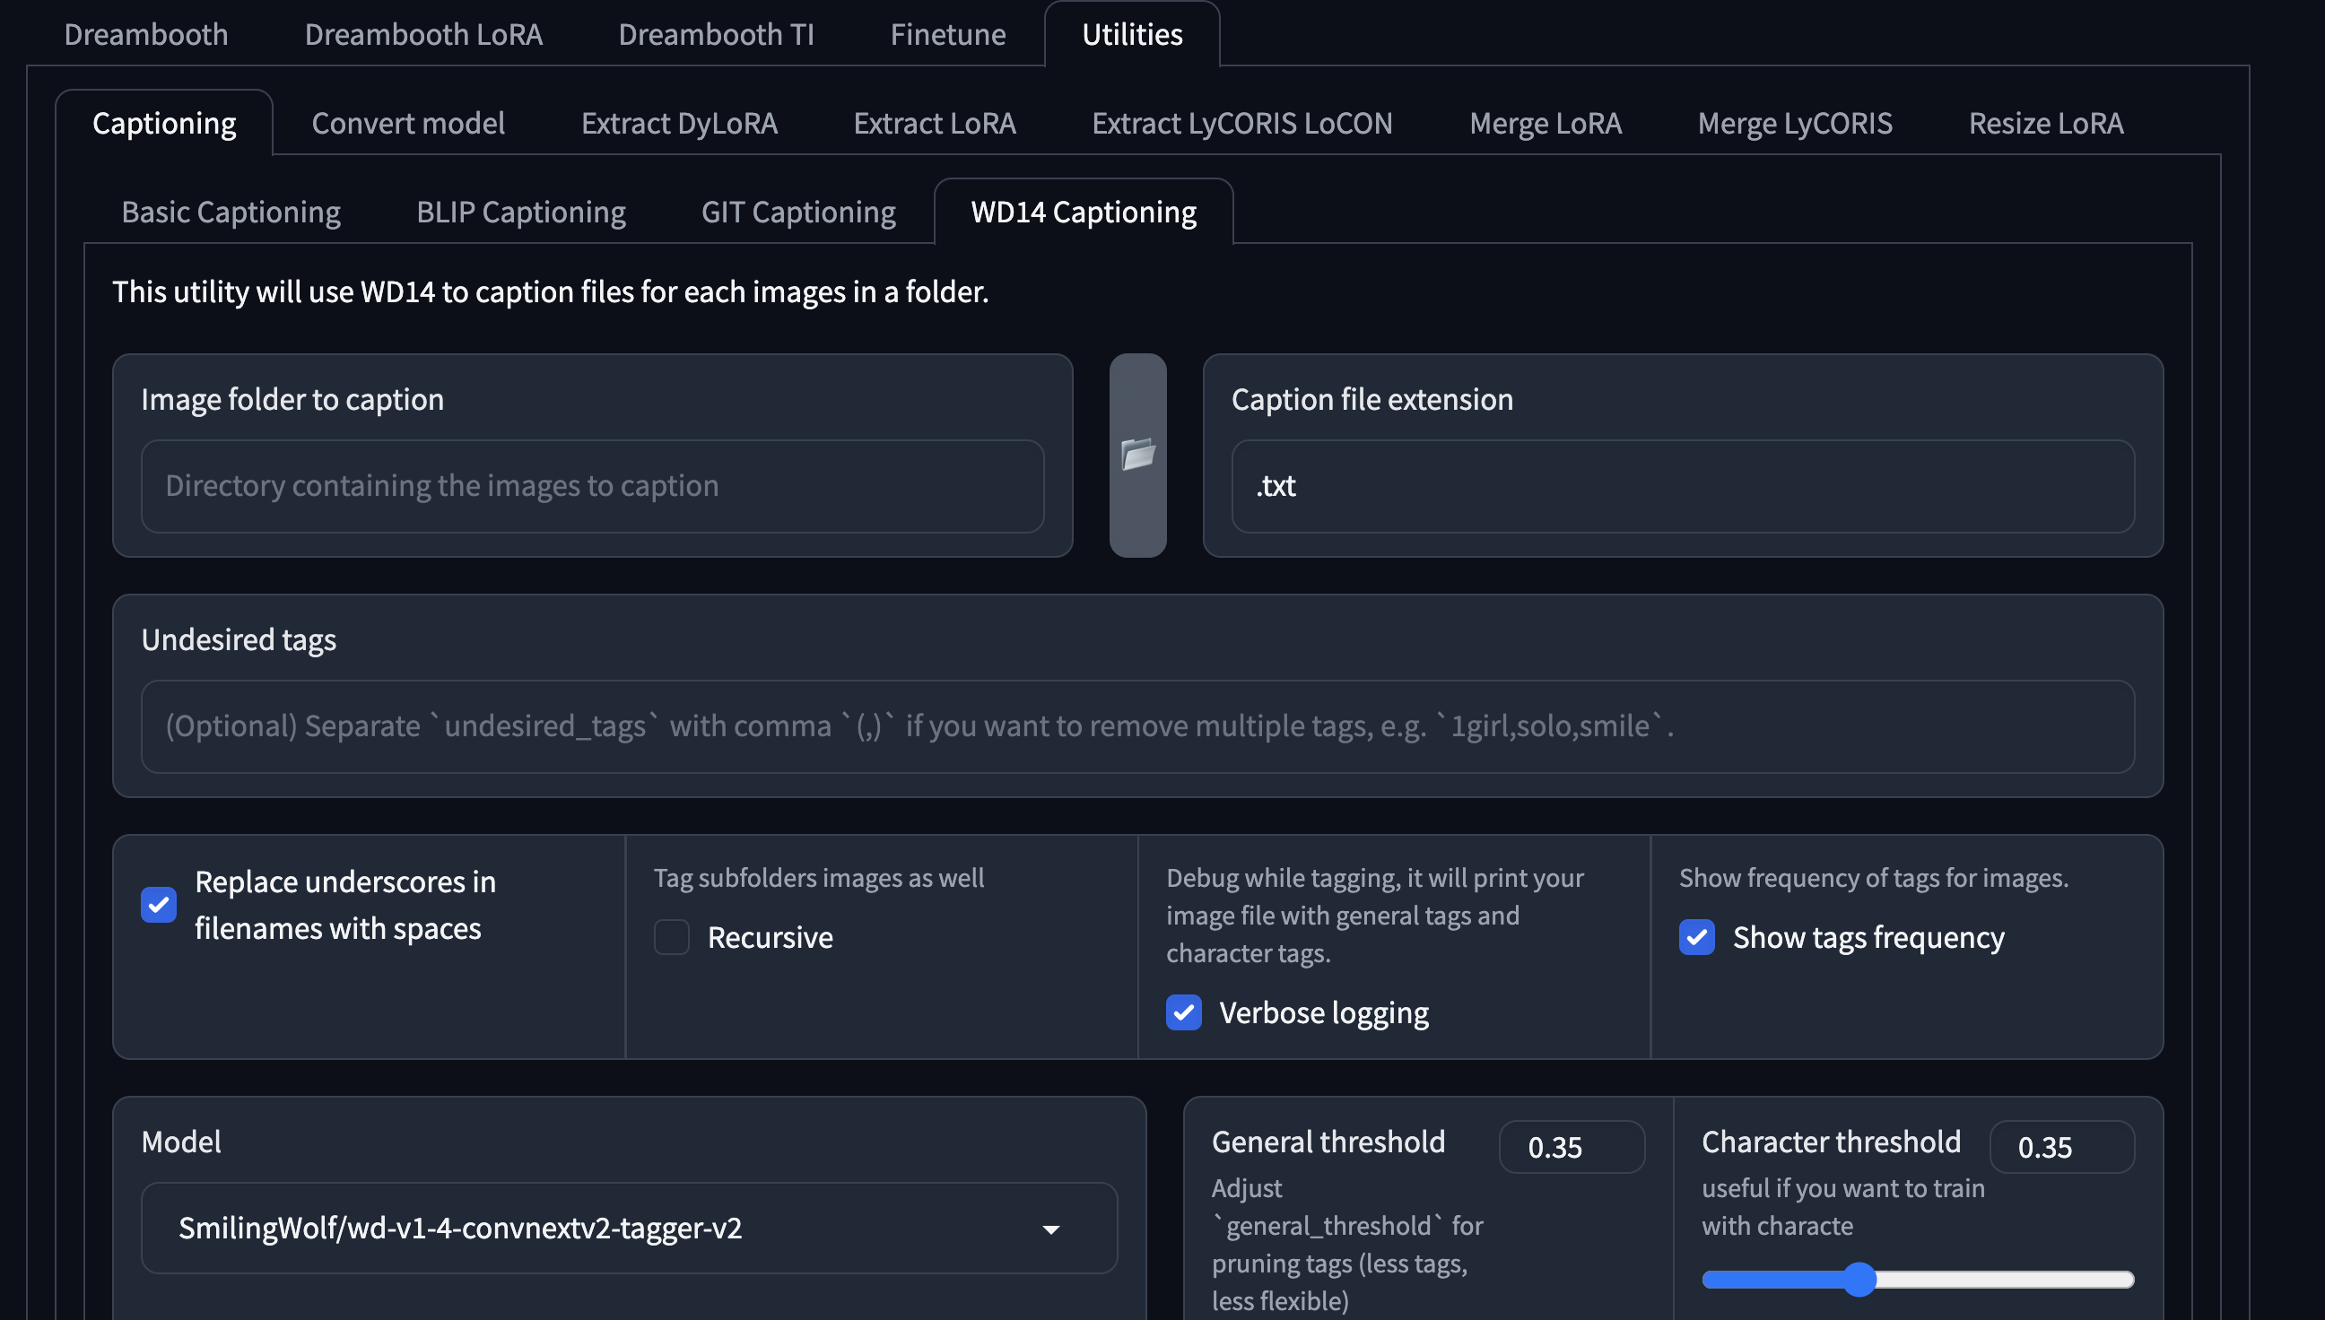Open the Extract LyCORIS LoCON tab
2325x1320 pixels.
pyautogui.click(x=1241, y=123)
